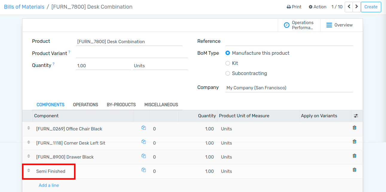Click Quantity help question mark
The image size is (386, 192).
(54, 64)
